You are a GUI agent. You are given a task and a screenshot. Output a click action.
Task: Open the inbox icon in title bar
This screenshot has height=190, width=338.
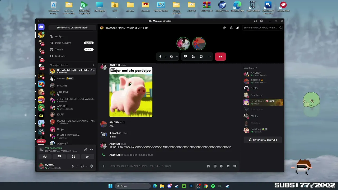click(x=255, y=21)
